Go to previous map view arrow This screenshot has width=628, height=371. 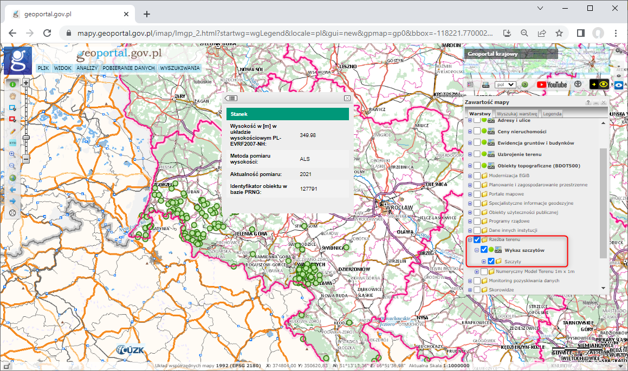[12, 190]
